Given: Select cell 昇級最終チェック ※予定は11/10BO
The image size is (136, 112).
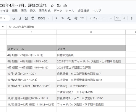Looking at the screenshot, I should pyautogui.click(x=91, y=98).
